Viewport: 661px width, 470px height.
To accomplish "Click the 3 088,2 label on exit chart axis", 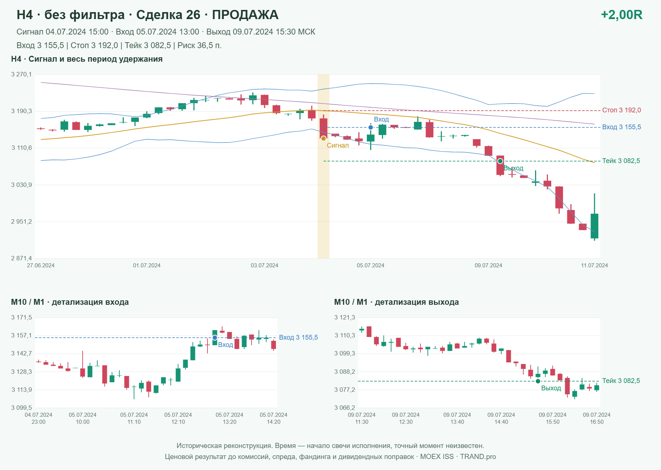I will click(345, 372).
